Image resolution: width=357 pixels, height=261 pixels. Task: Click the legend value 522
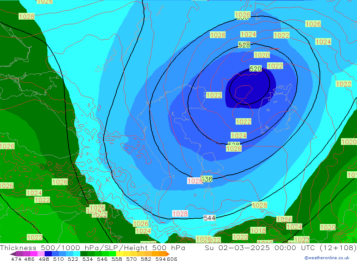click(x=73, y=259)
